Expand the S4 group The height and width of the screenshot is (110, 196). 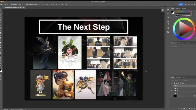(x=174, y=93)
